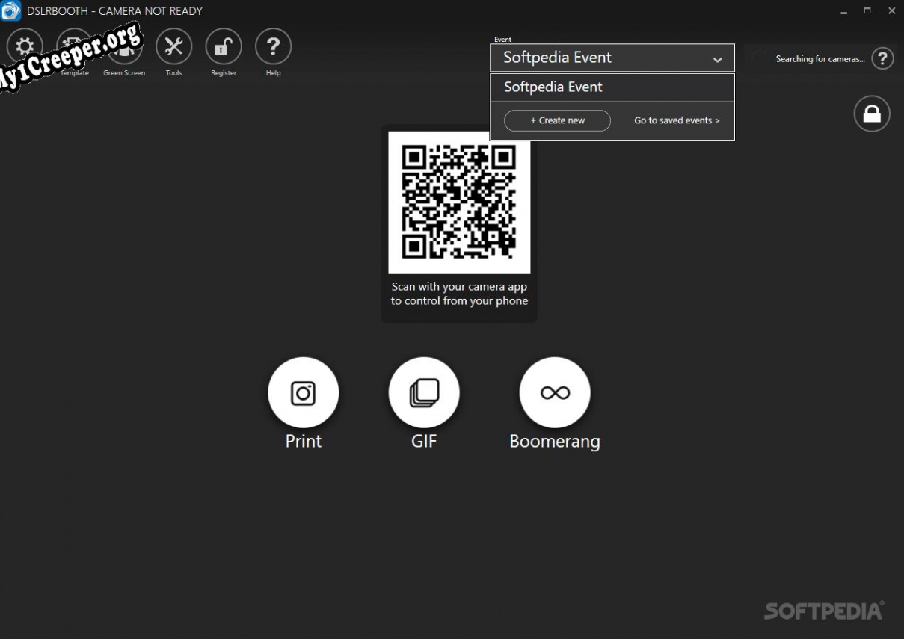The height and width of the screenshot is (639, 904).
Task: Go to saved events link
Action: pyautogui.click(x=677, y=120)
